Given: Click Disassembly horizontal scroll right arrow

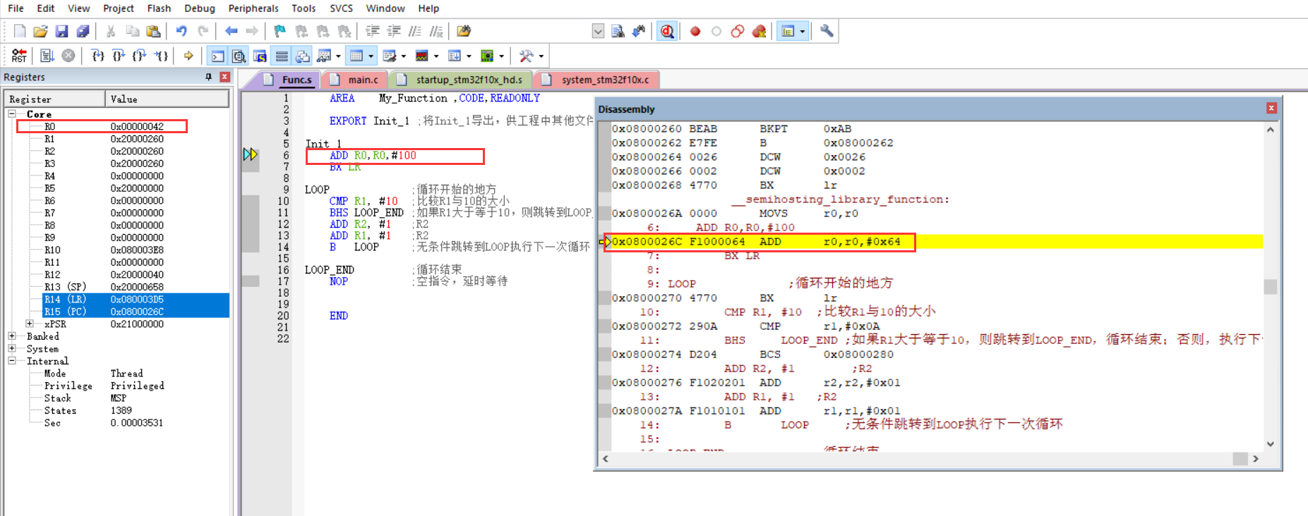Looking at the screenshot, I should pyautogui.click(x=1255, y=458).
